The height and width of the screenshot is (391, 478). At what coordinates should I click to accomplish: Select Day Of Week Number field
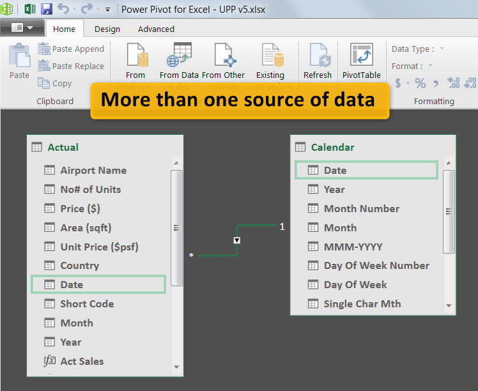tap(366, 266)
